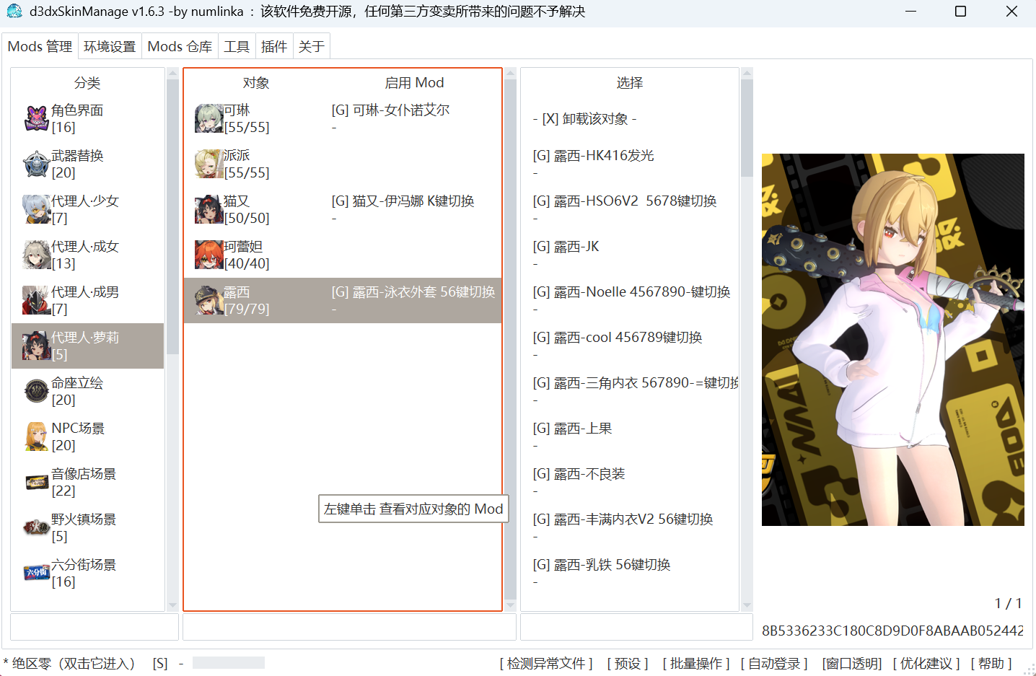Click the search field under the 对象 list
1036x676 pixels.
350,627
